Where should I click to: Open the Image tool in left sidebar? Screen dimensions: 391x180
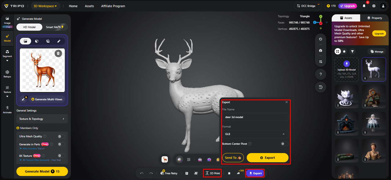click(7, 21)
